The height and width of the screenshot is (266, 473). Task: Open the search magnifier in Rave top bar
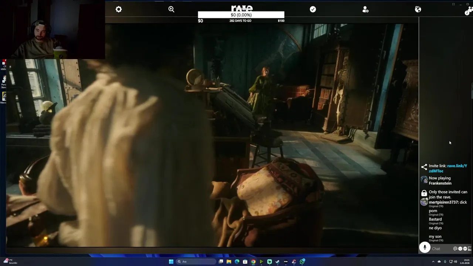(171, 9)
